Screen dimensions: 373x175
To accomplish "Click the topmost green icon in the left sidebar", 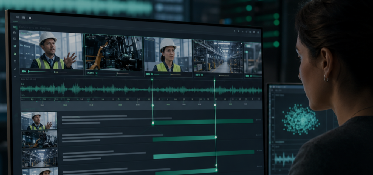I will [x=15, y=27].
